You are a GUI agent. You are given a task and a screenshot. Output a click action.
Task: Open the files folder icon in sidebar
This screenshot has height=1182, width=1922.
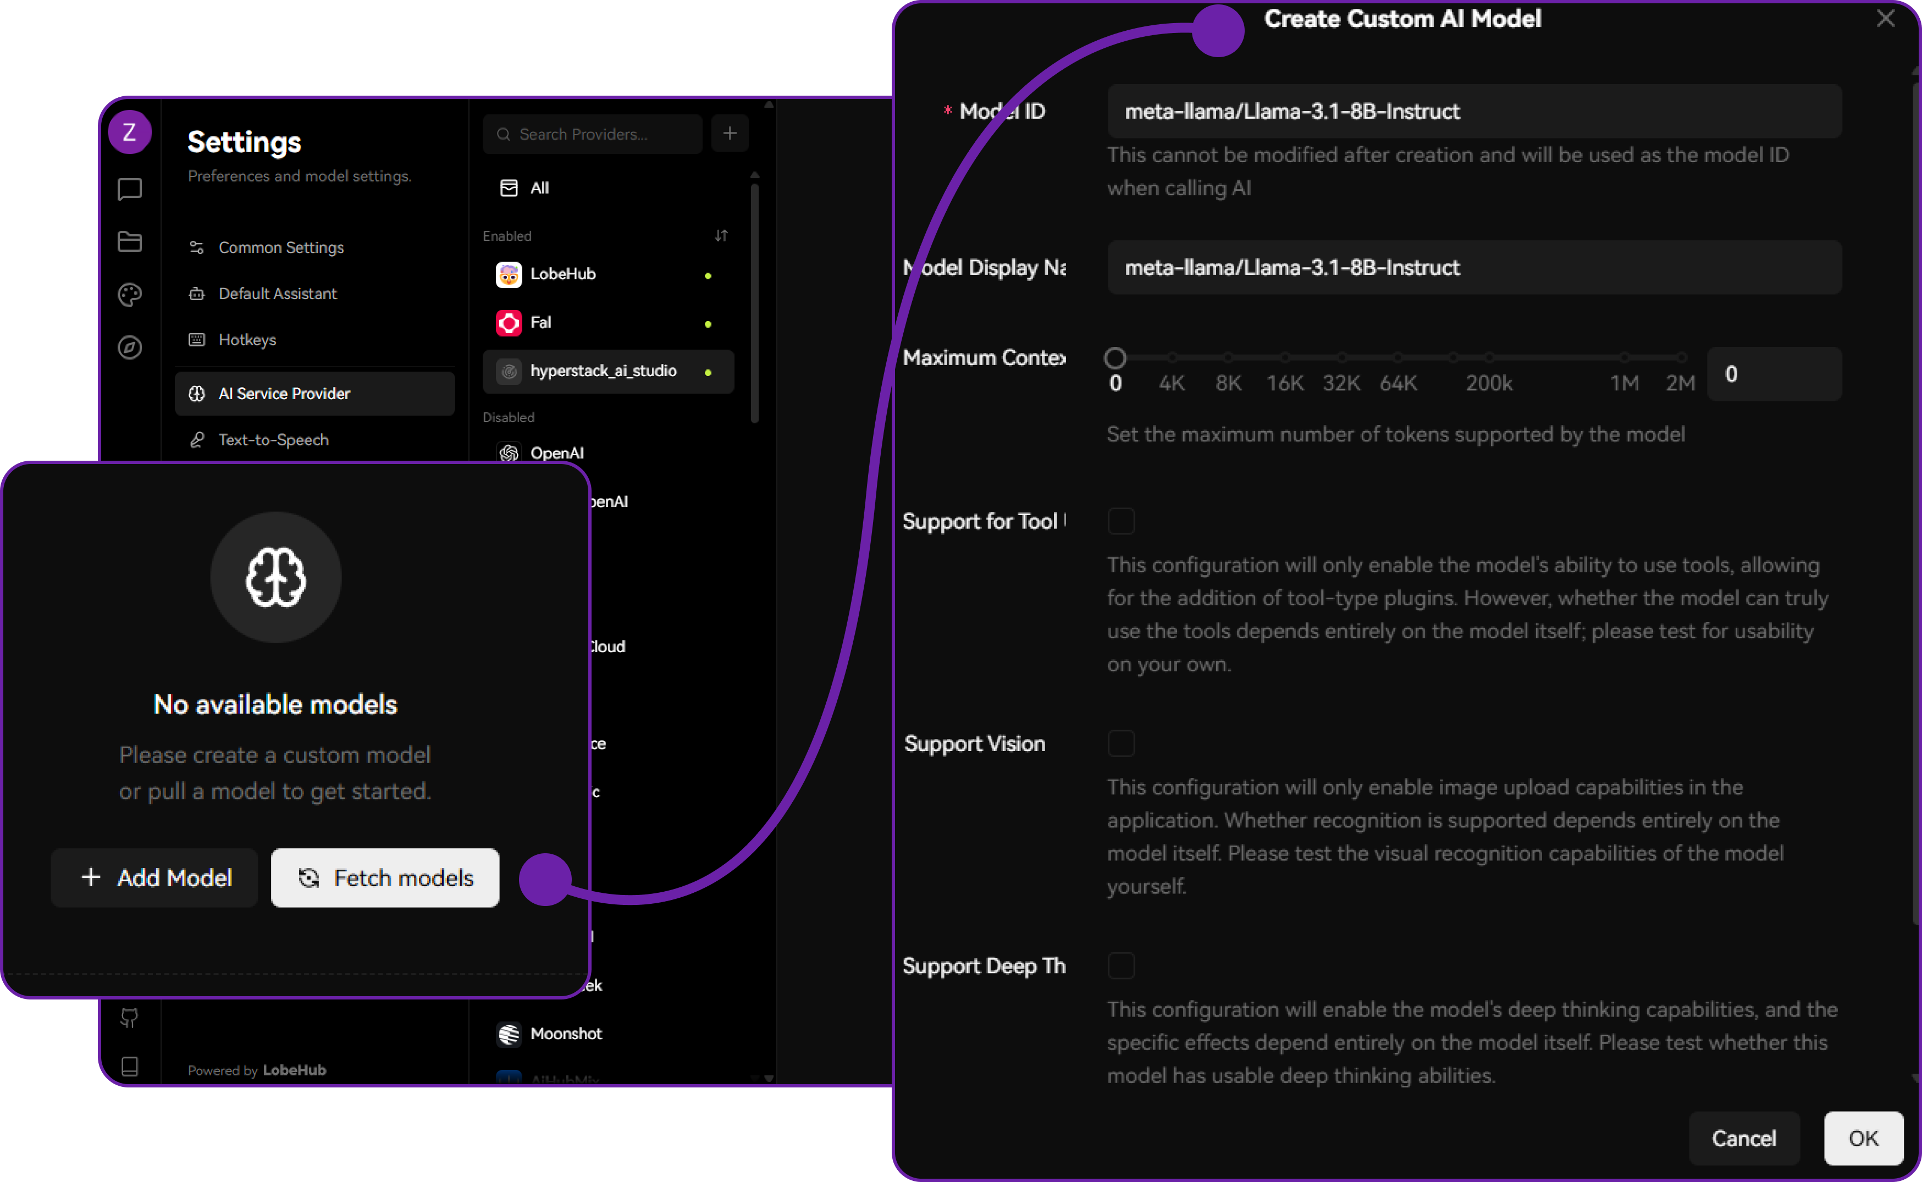click(130, 241)
